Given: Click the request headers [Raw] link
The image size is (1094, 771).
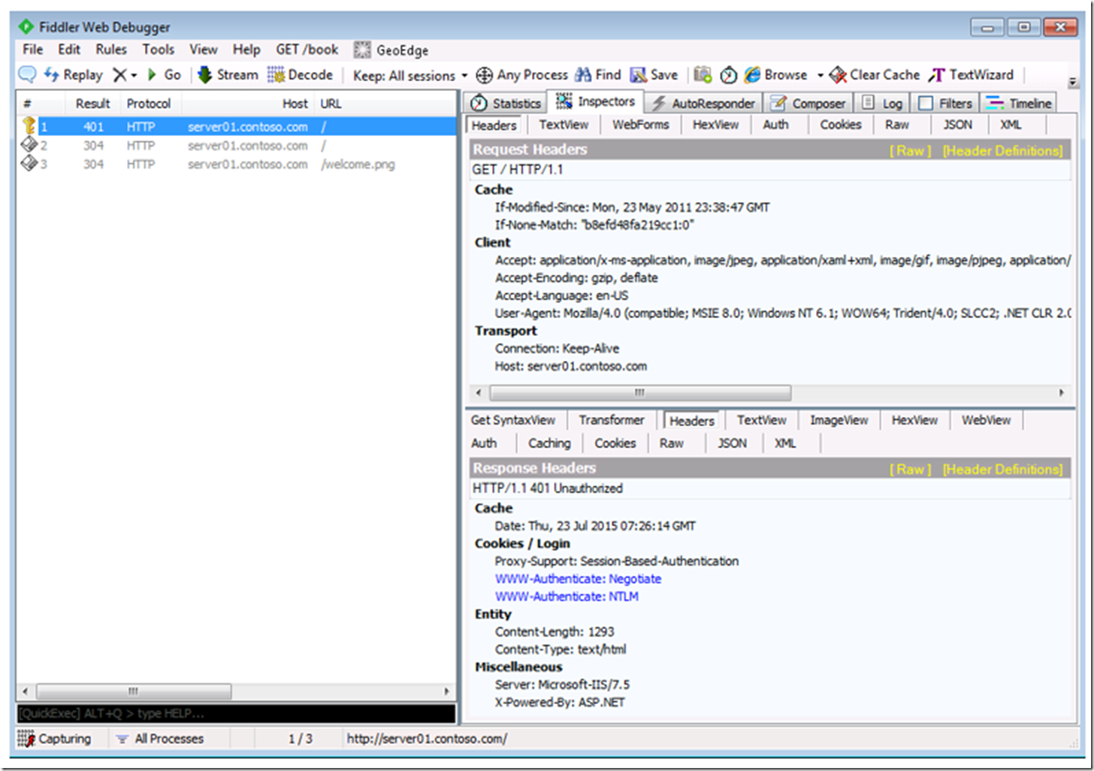Looking at the screenshot, I should point(910,151).
